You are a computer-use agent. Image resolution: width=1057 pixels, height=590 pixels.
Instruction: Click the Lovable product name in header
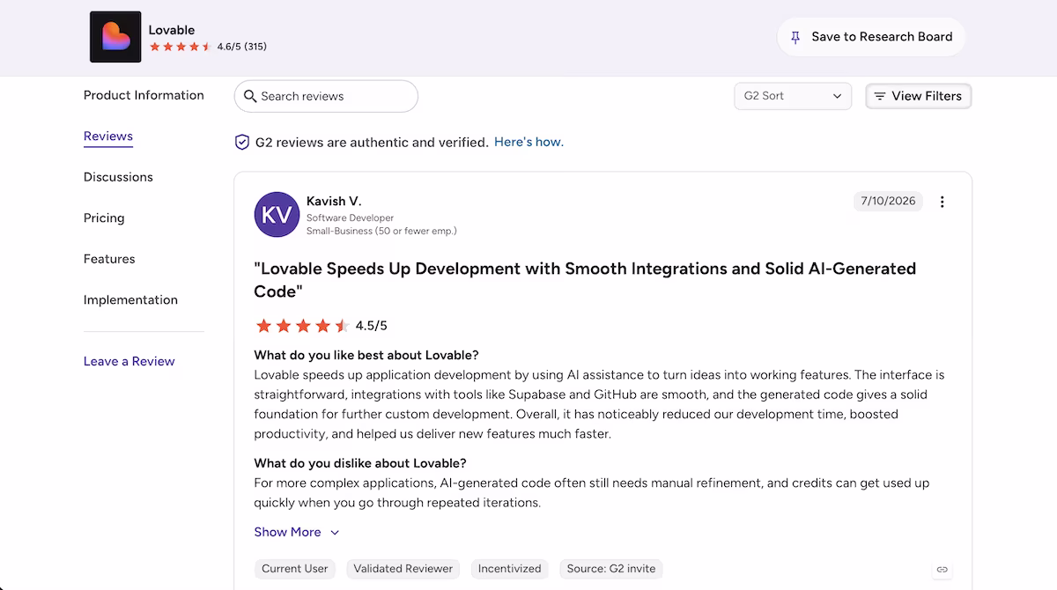[171, 30]
